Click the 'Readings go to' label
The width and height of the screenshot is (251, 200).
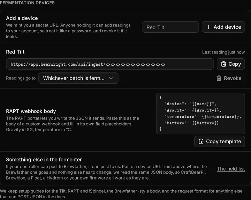pos(21,78)
